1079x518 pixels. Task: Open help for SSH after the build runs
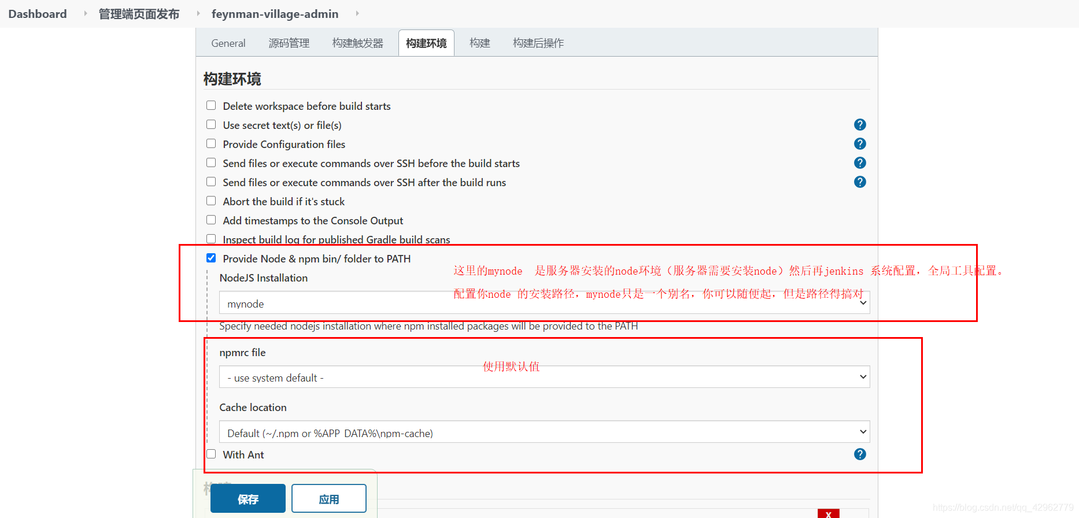click(860, 182)
